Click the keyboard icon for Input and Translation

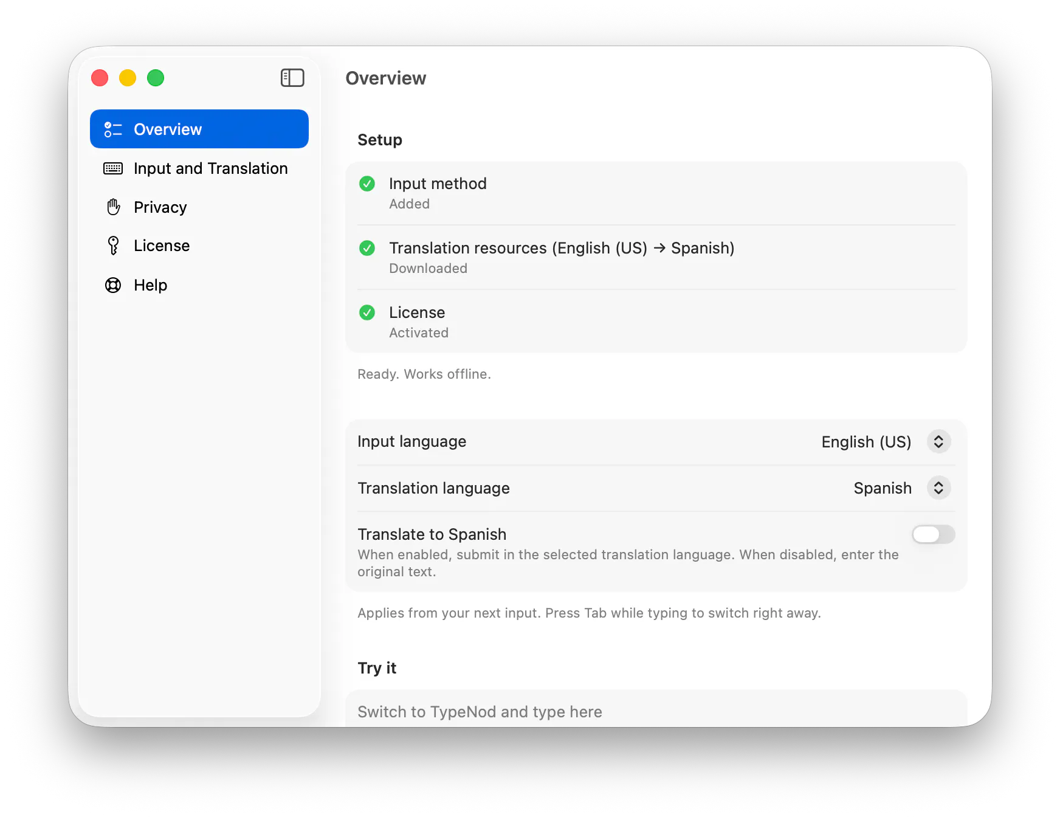click(x=113, y=168)
